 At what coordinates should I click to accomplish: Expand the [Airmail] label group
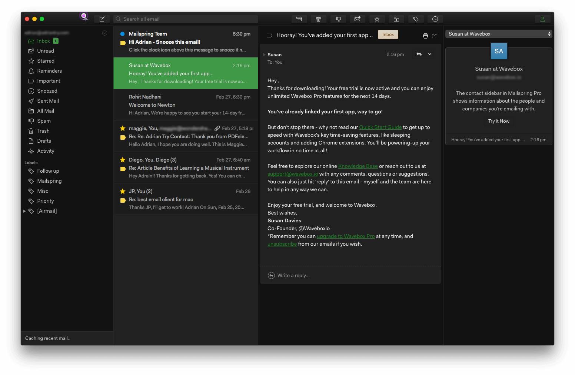[25, 211]
